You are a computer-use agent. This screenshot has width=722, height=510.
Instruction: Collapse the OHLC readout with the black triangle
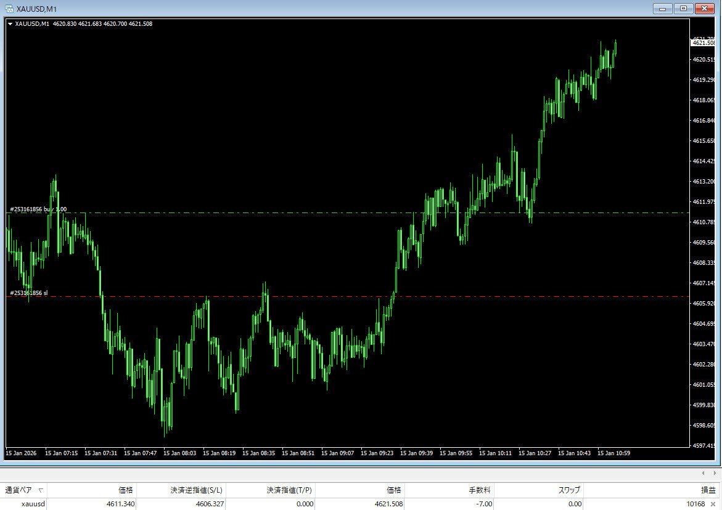(x=10, y=24)
